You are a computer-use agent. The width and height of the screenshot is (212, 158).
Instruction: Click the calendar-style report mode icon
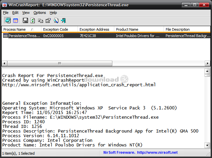point(16,20)
